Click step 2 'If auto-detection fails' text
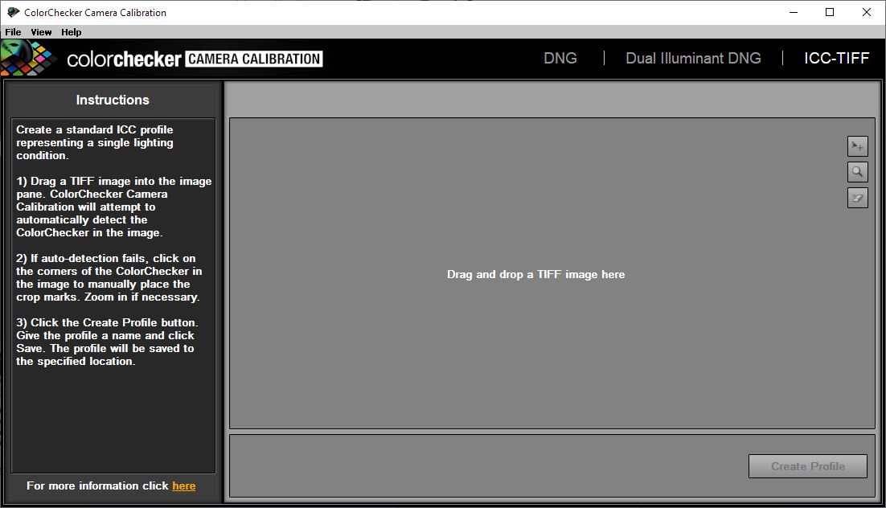The image size is (886, 508). [109, 277]
